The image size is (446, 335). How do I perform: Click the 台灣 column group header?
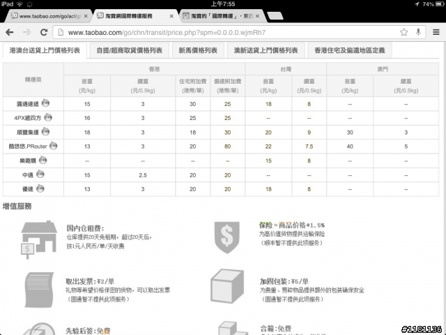(x=286, y=69)
